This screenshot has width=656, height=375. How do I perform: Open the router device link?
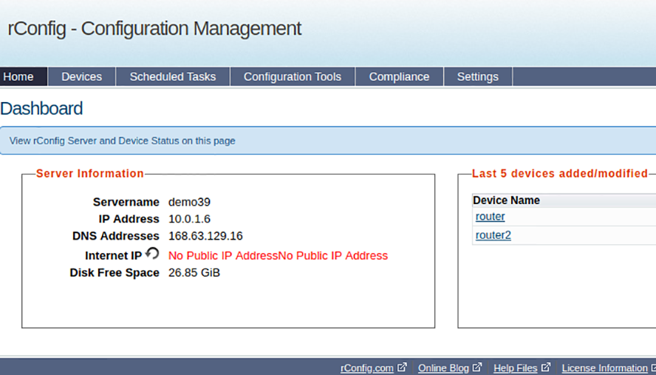pos(490,217)
